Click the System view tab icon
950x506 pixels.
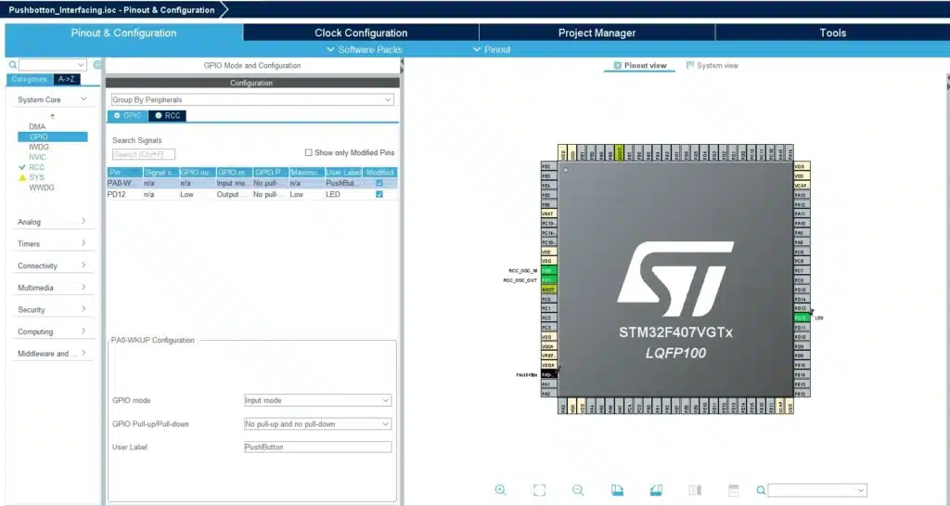coord(689,65)
